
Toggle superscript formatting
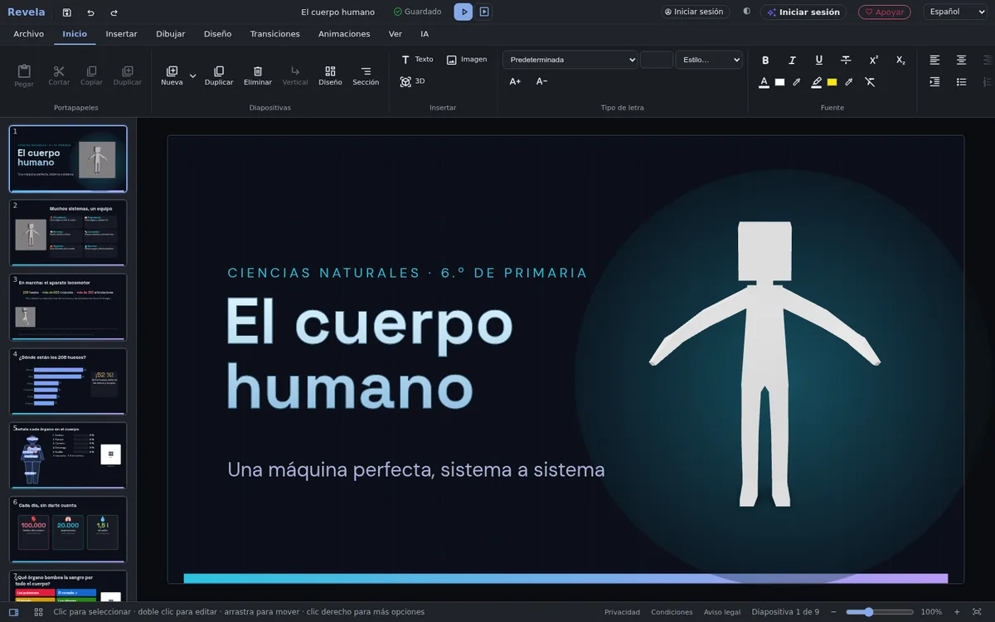click(x=873, y=60)
